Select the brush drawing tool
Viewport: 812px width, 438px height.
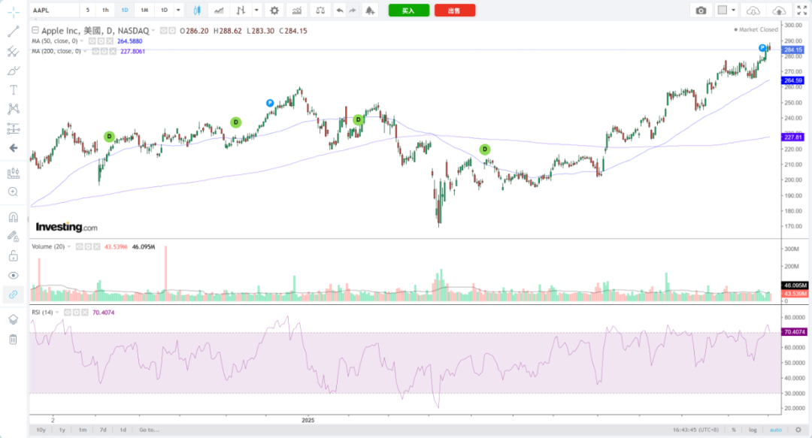point(14,71)
